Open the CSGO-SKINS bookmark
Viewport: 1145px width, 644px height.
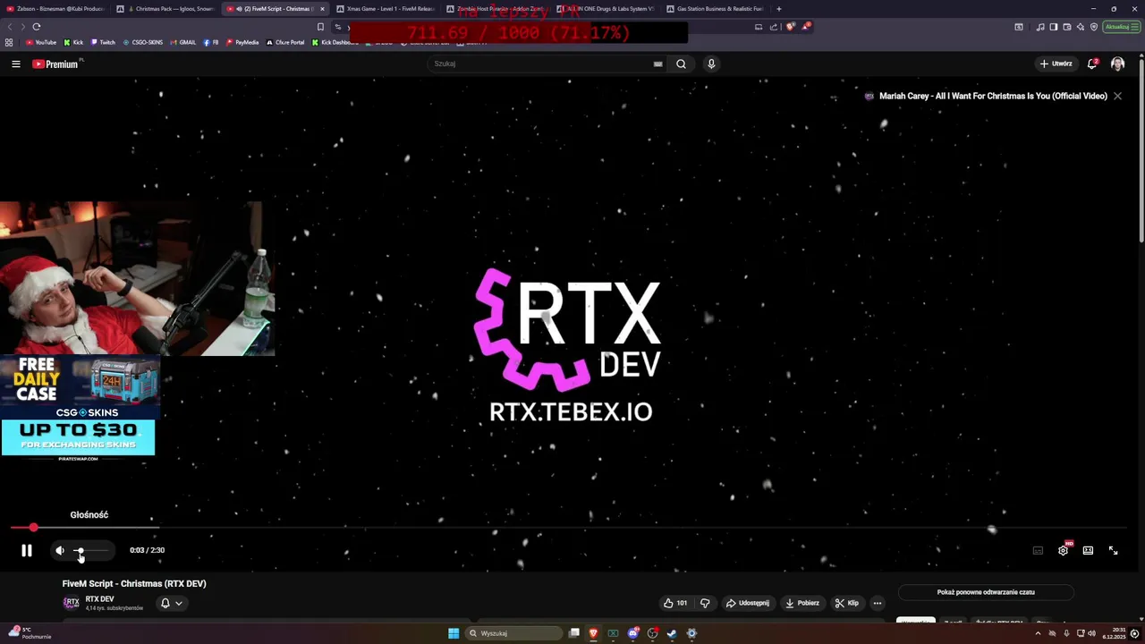pos(143,42)
